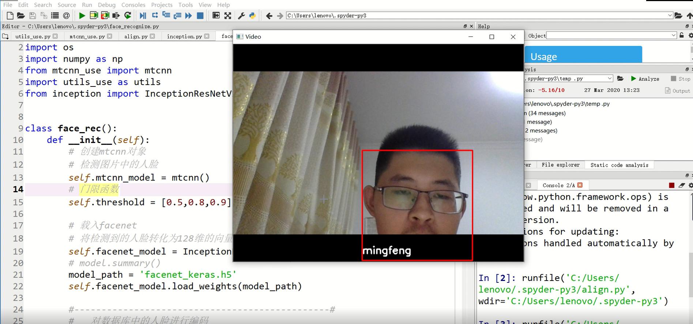Expand the Object combo box in Help
The image size is (693, 324).
click(x=674, y=35)
